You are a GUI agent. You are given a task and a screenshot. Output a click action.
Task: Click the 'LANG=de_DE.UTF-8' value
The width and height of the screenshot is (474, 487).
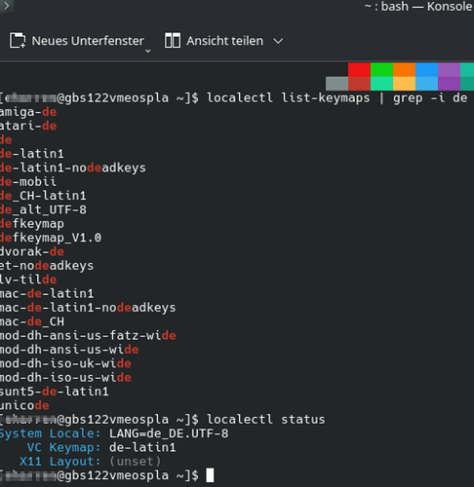[x=169, y=433]
